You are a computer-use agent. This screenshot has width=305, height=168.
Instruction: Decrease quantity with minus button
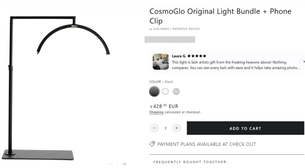point(154,128)
